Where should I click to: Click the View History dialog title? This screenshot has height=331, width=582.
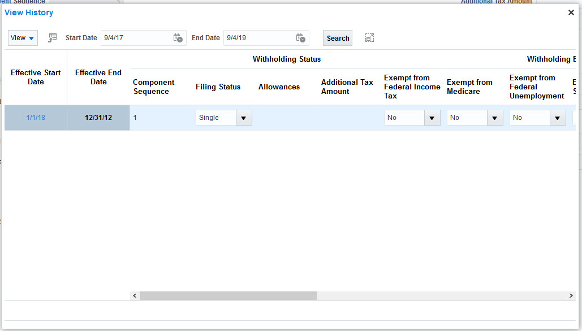(29, 12)
